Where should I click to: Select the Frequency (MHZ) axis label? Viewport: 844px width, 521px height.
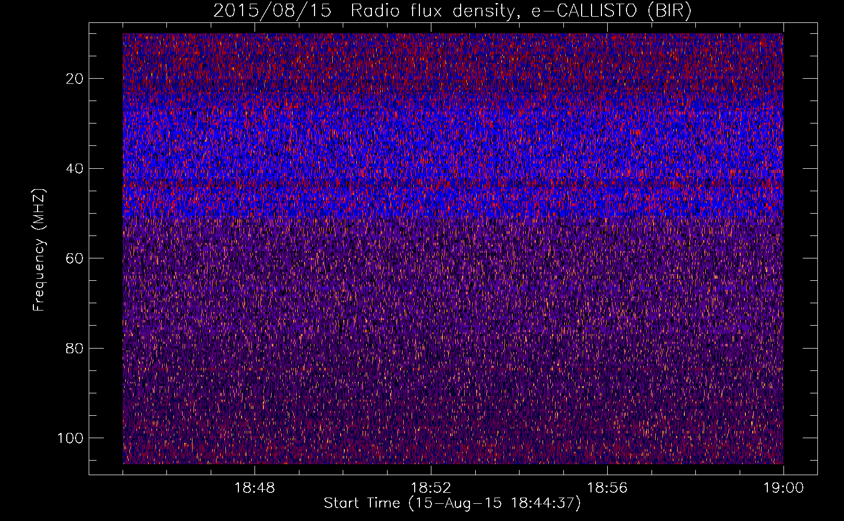[x=39, y=250]
